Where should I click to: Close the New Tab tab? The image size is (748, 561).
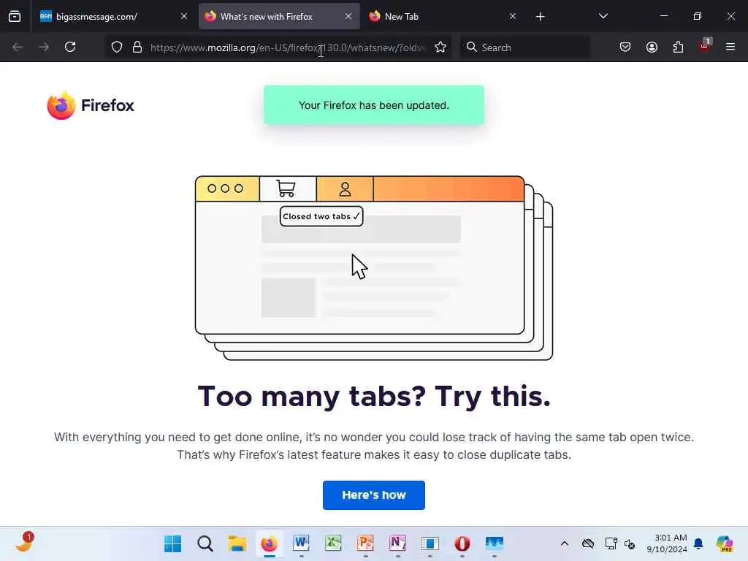click(x=512, y=17)
